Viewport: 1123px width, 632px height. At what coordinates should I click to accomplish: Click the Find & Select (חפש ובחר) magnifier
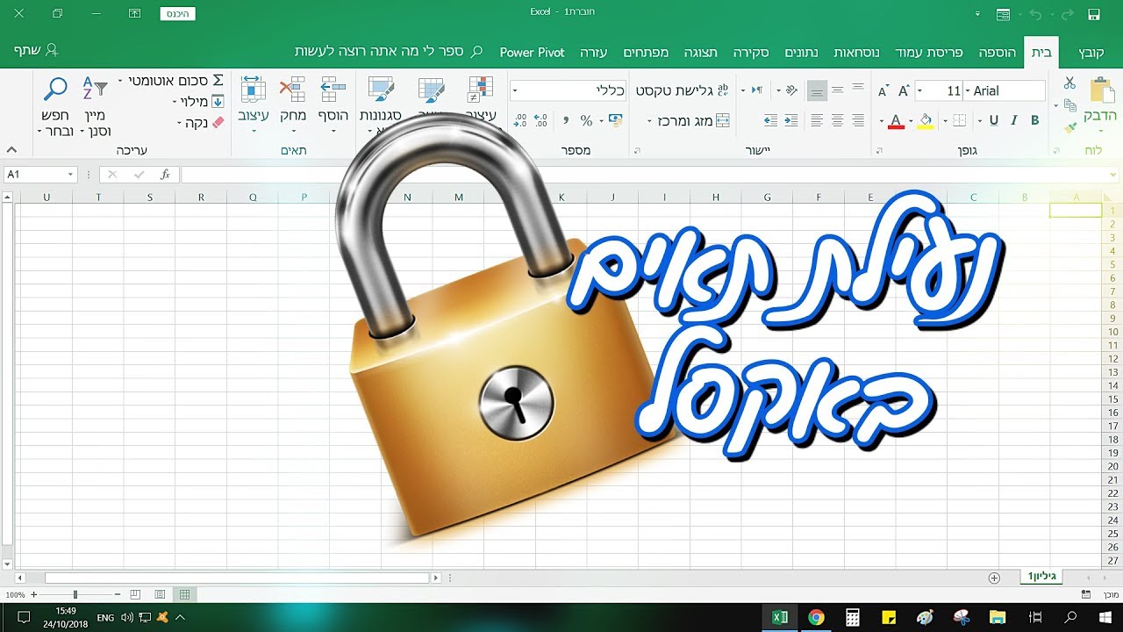point(55,88)
